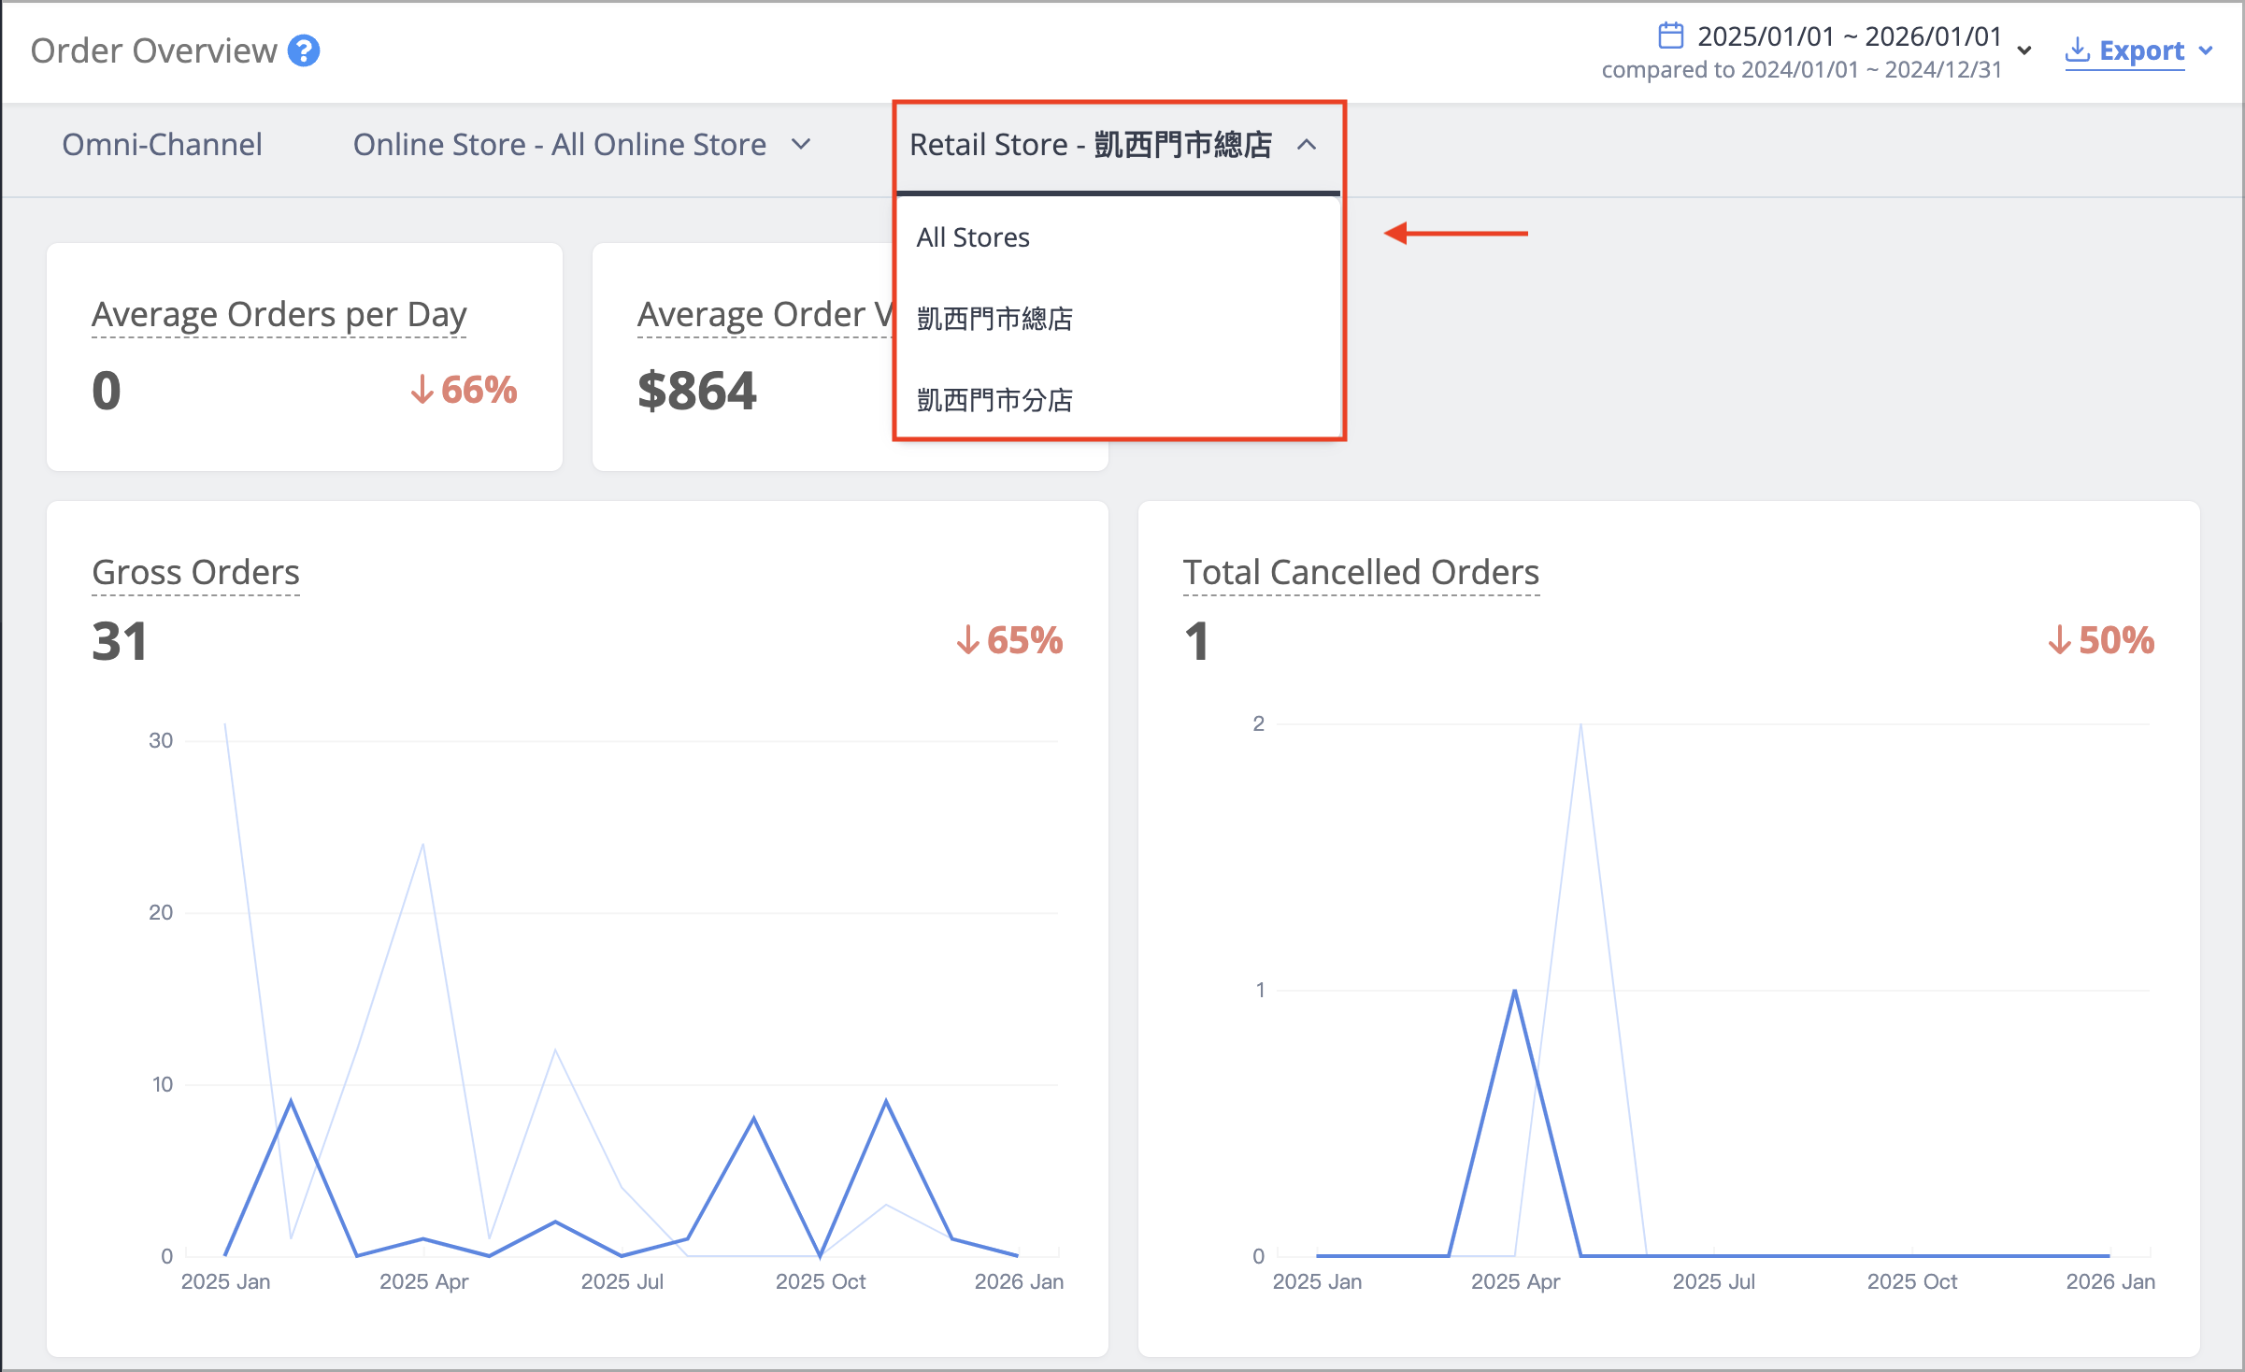This screenshot has width=2245, height=1372.
Task: Switch to the Omni-Channel tab
Action: pyautogui.click(x=163, y=145)
